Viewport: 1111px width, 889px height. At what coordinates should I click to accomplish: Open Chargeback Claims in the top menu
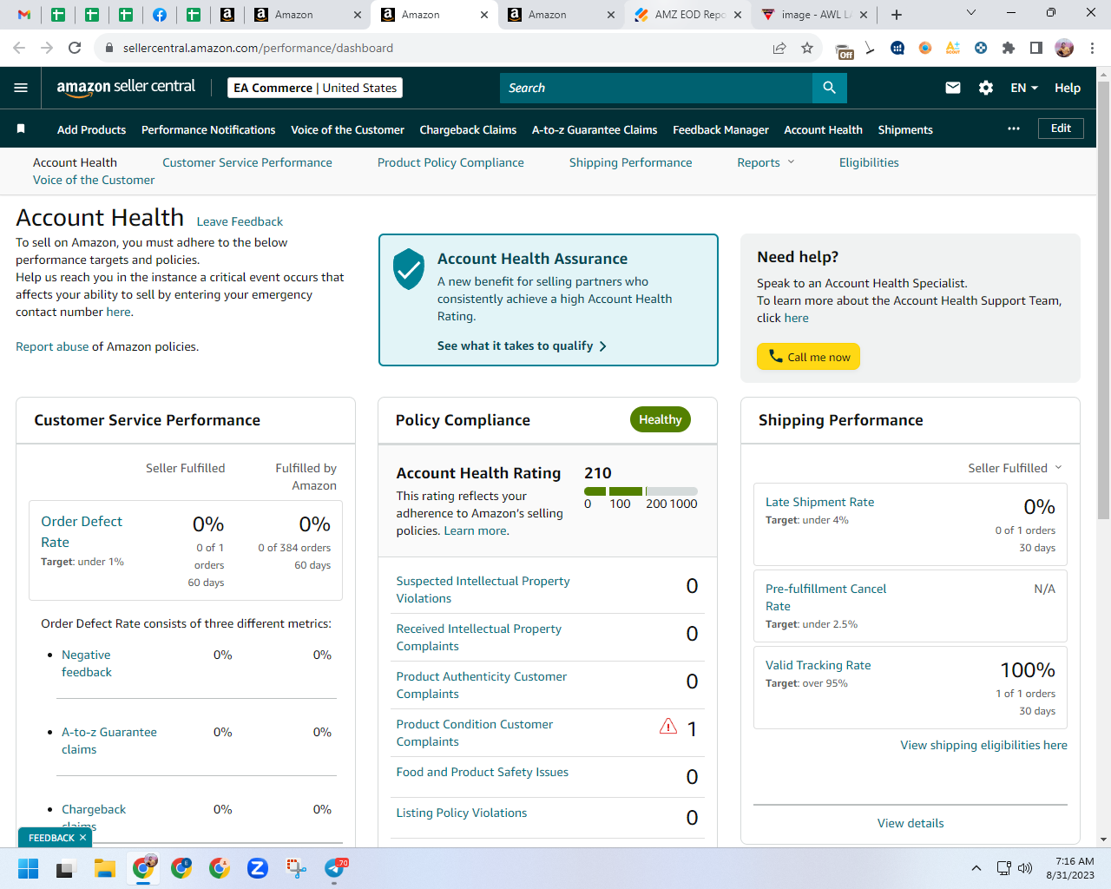coord(468,129)
